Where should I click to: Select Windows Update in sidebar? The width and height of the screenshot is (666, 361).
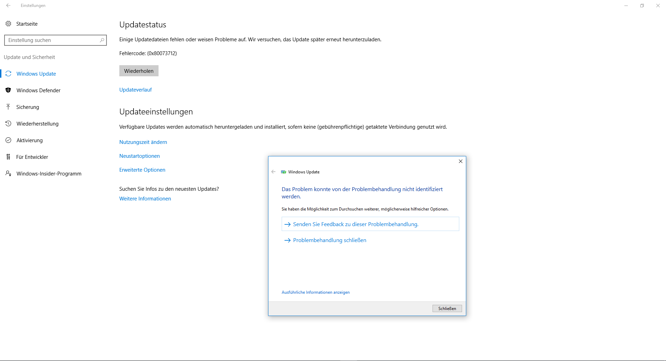click(36, 74)
